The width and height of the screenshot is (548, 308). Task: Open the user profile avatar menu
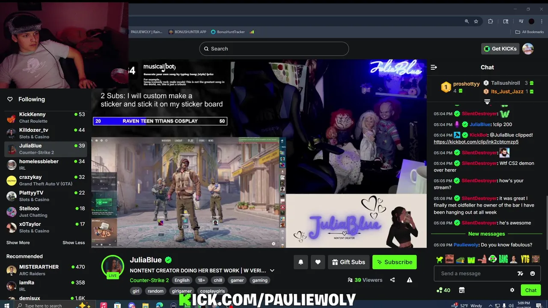528,49
